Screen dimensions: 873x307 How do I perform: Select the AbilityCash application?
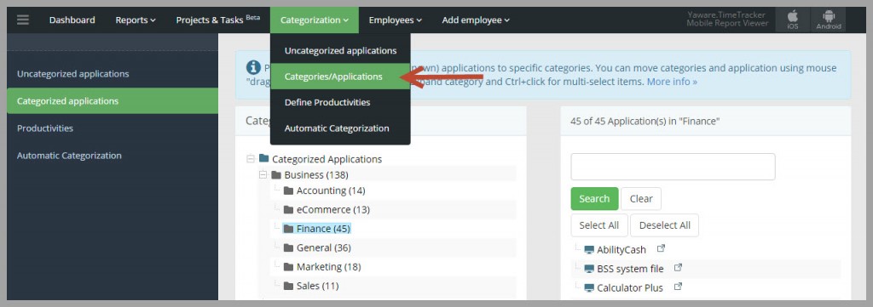tap(622, 250)
